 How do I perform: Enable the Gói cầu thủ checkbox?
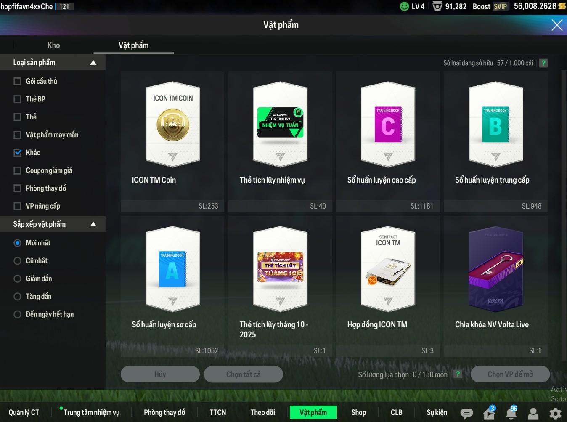pos(18,81)
